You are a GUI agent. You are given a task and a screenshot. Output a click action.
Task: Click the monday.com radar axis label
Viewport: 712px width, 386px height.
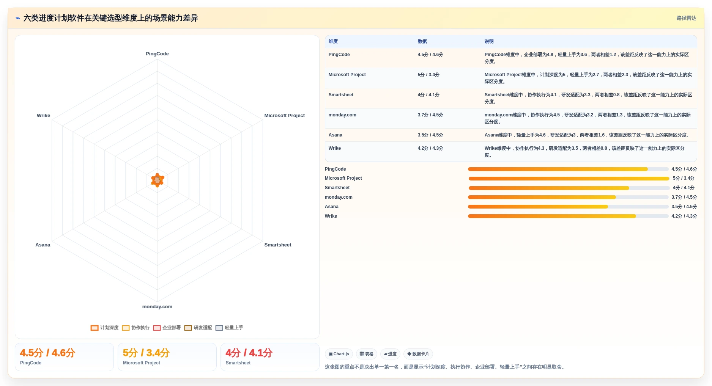pos(157,307)
